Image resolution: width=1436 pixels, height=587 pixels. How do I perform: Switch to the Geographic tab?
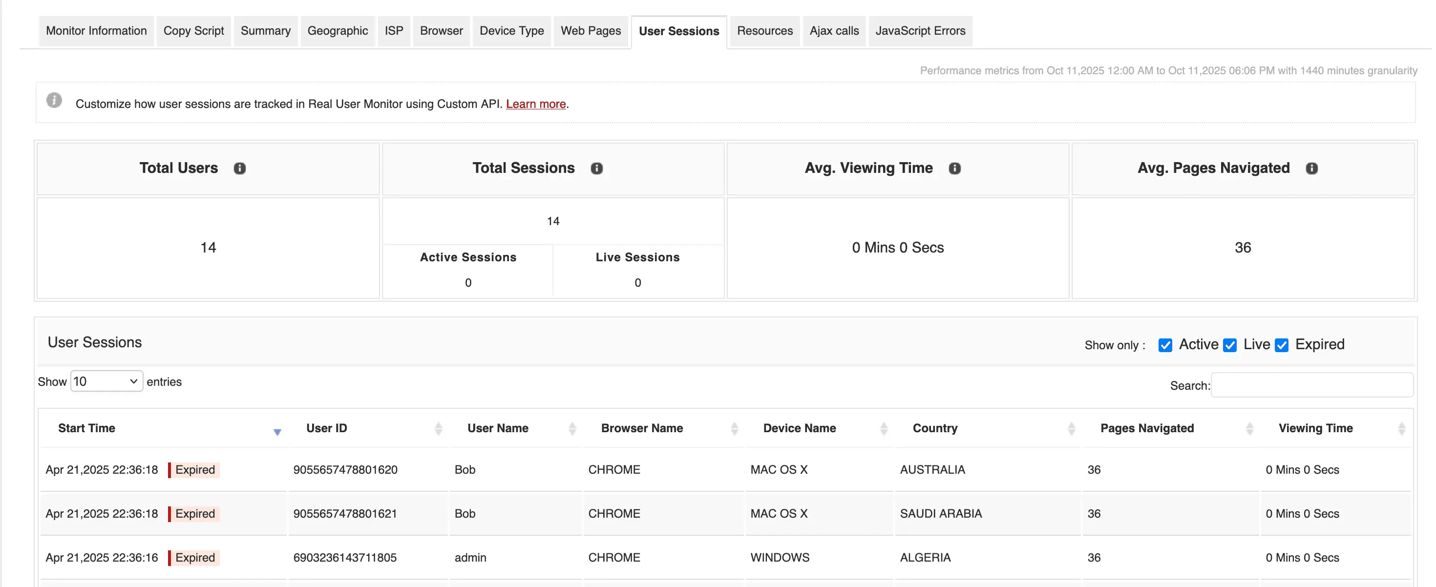pyautogui.click(x=337, y=31)
